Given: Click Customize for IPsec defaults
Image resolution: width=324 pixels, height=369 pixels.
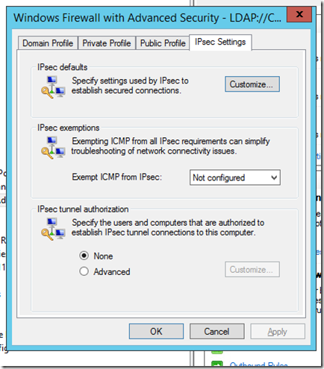Looking at the screenshot, I should coord(252,84).
